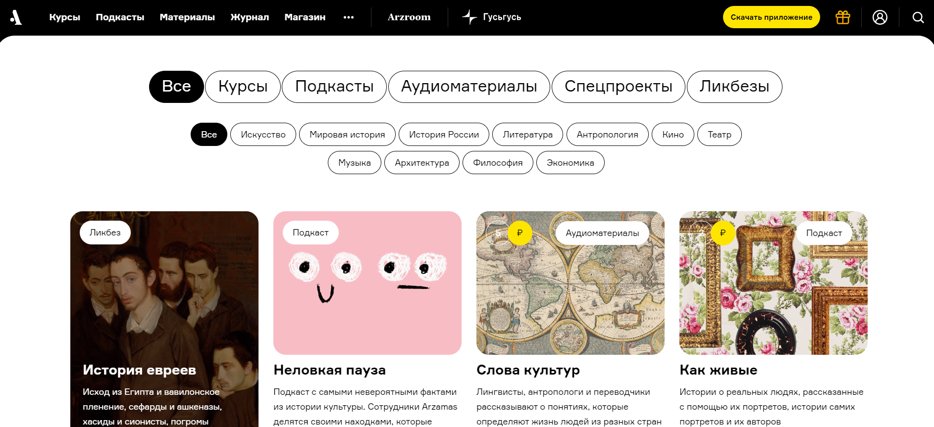Image resolution: width=934 pixels, height=427 pixels.
Task: Select the small Все topic filter
Action: click(x=209, y=135)
